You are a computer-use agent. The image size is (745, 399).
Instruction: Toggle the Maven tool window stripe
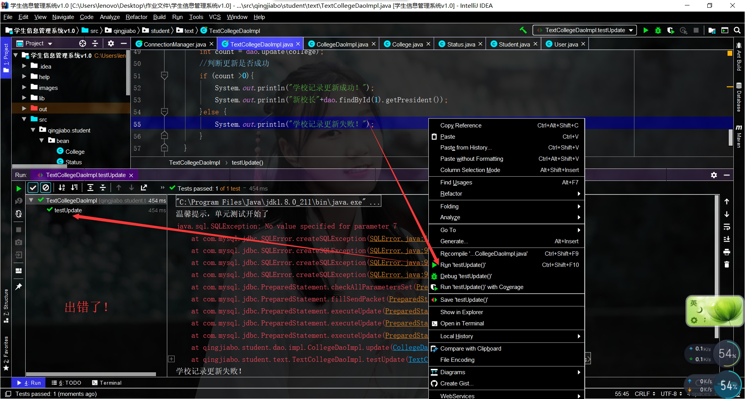(739, 136)
